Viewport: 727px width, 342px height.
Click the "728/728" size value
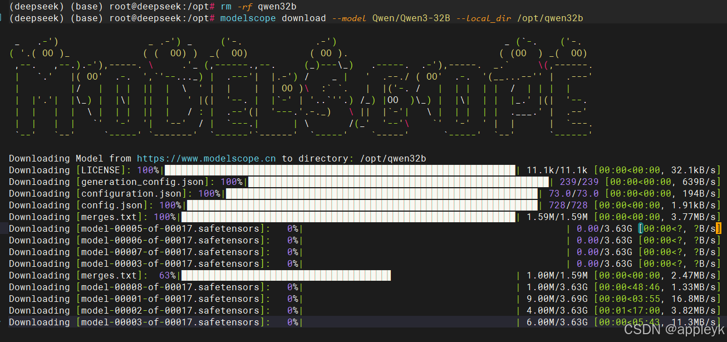coord(568,206)
